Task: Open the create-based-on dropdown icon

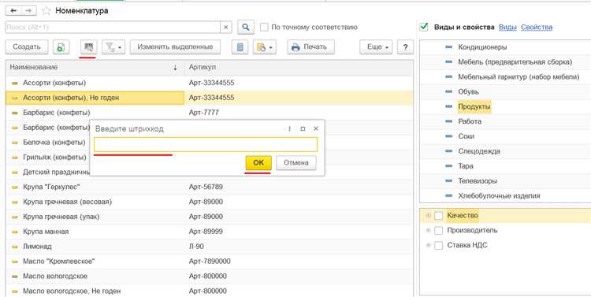Action: [x=264, y=47]
